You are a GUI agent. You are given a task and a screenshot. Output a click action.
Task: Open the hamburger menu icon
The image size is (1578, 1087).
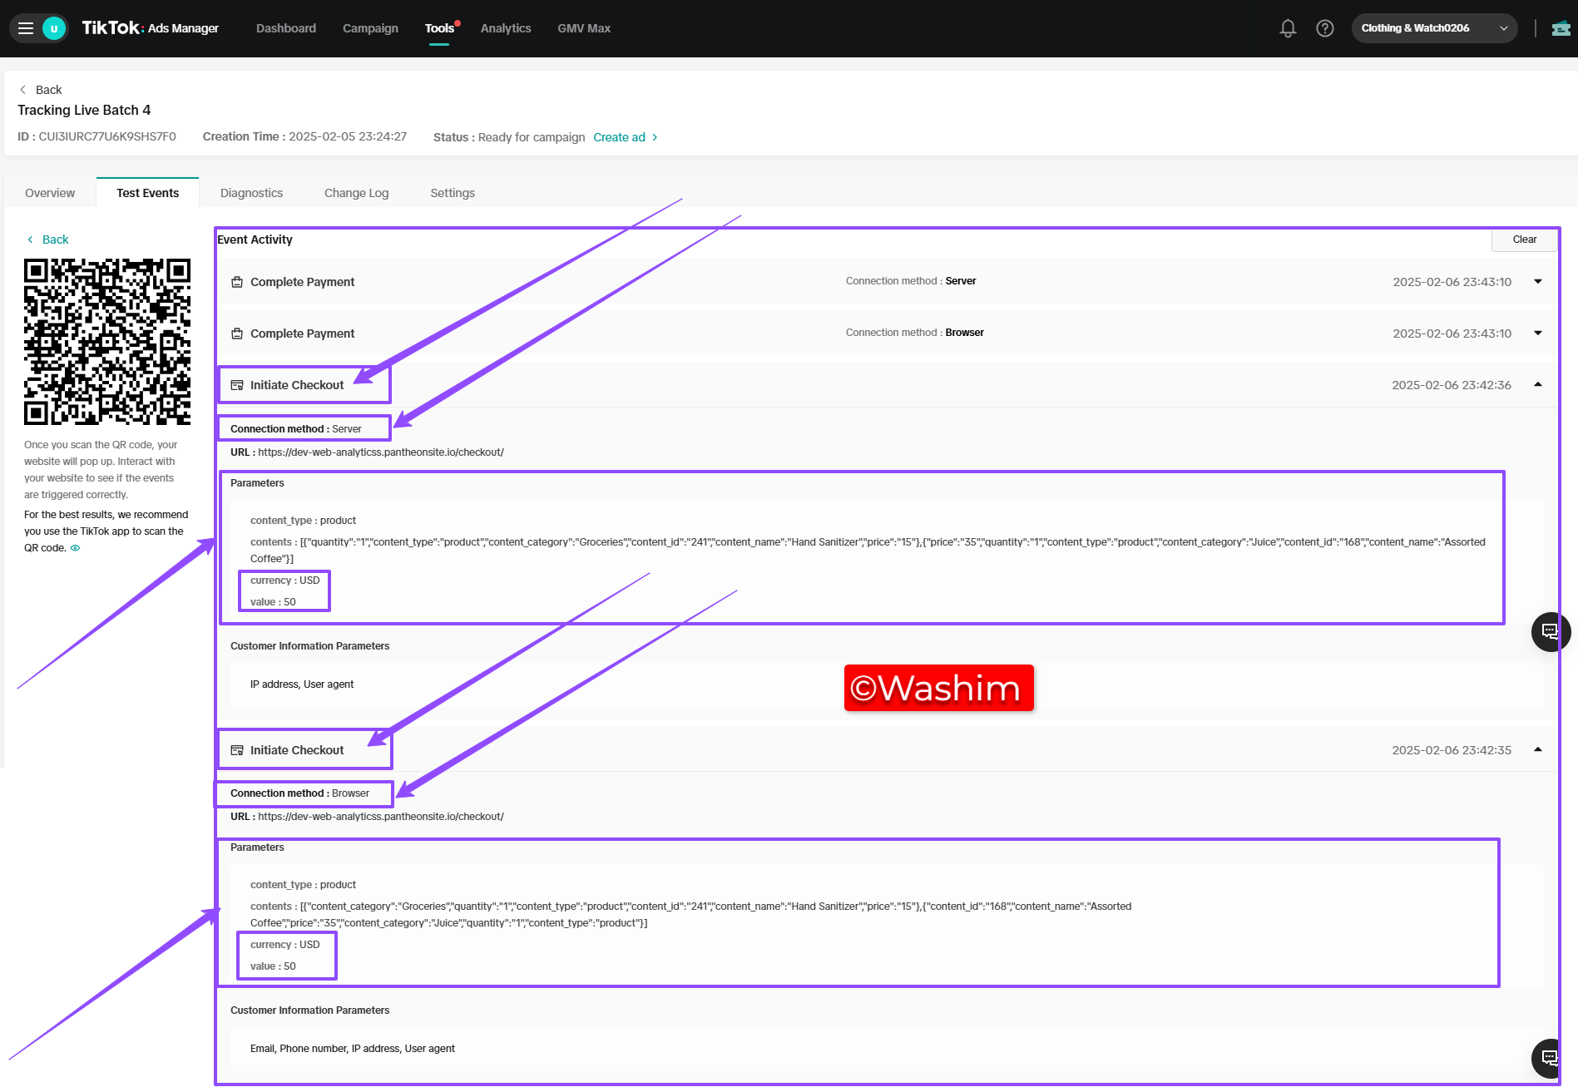point(26,28)
